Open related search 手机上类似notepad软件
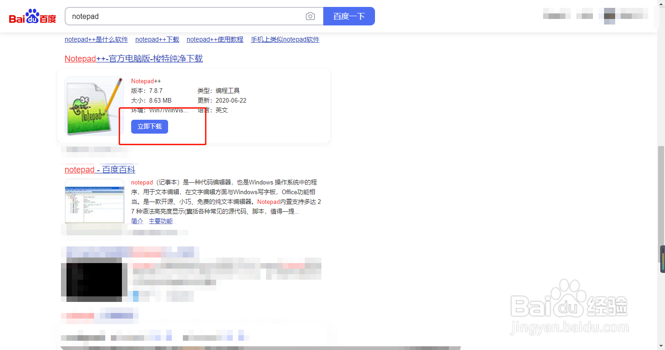The image size is (665, 350). coord(285,40)
